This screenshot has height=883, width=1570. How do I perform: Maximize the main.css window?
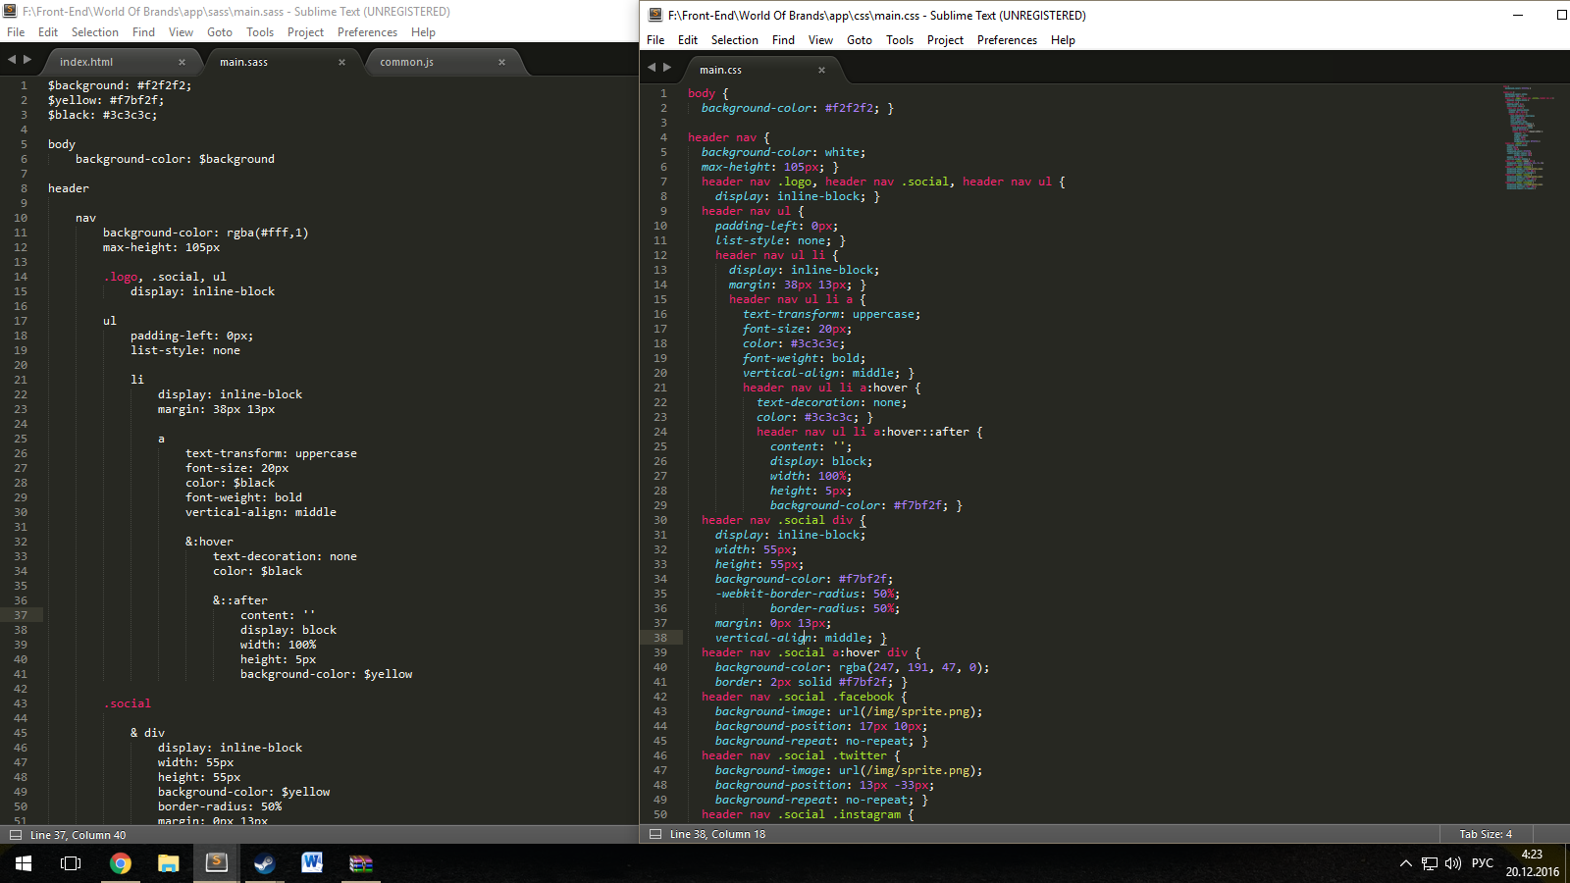[1560, 15]
